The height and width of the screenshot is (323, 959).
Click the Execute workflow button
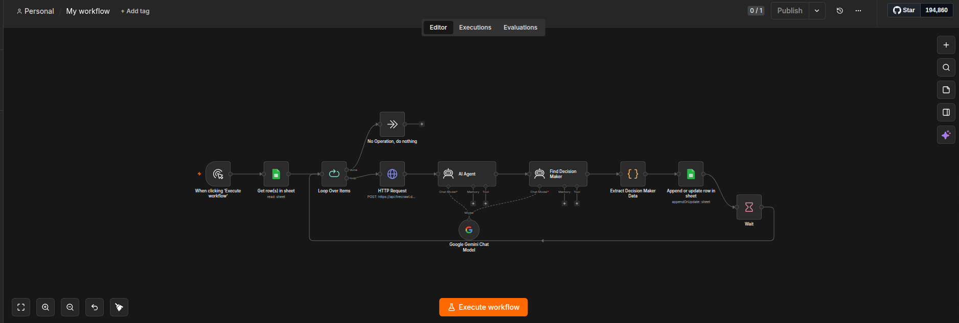[x=484, y=307]
